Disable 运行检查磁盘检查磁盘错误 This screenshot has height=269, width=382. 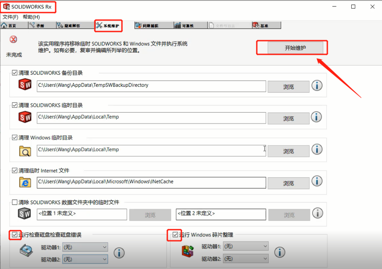click(x=14, y=234)
